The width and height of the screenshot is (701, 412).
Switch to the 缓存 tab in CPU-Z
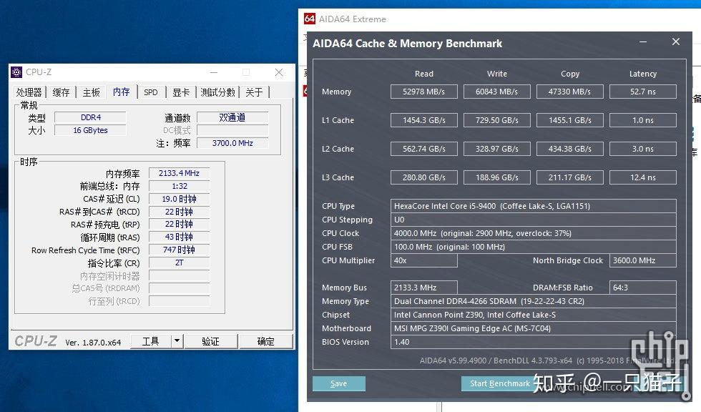61,92
